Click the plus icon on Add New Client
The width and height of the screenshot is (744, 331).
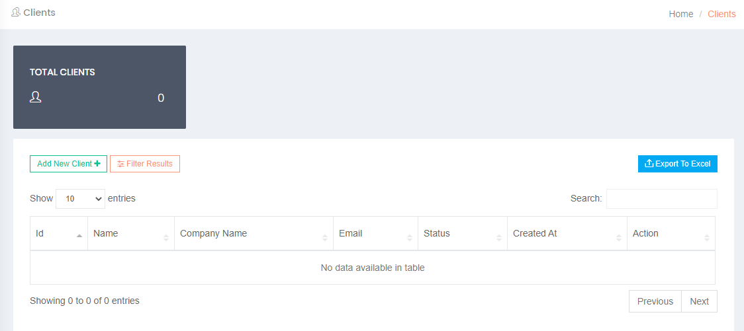[x=97, y=164]
